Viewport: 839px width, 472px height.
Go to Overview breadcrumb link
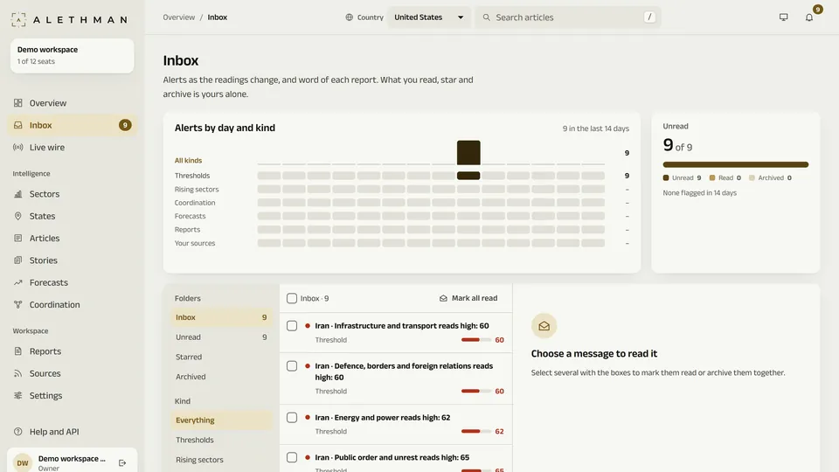(x=178, y=17)
